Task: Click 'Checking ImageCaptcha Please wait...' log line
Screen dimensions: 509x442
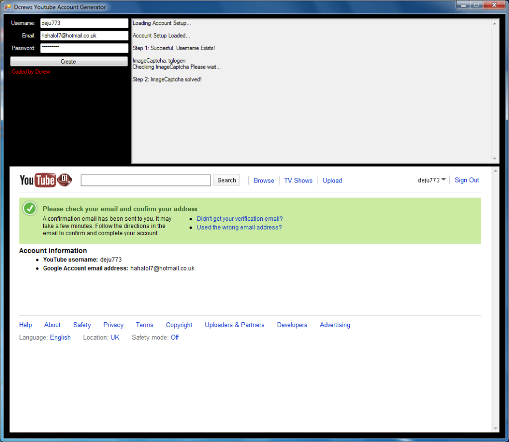Action: pyautogui.click(x=177, y=67)
